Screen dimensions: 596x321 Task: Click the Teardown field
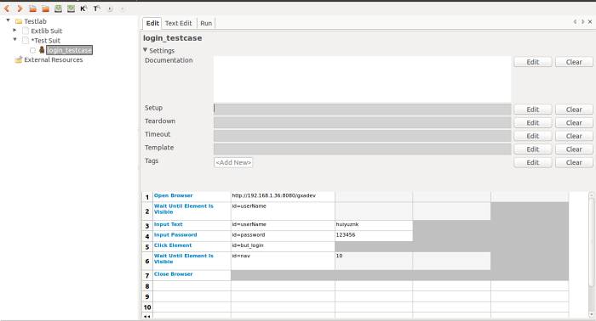362,122
